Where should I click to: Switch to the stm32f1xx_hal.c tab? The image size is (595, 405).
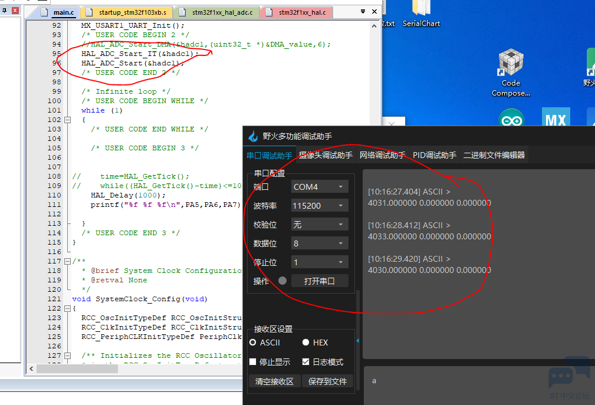(x=298, y=12)
